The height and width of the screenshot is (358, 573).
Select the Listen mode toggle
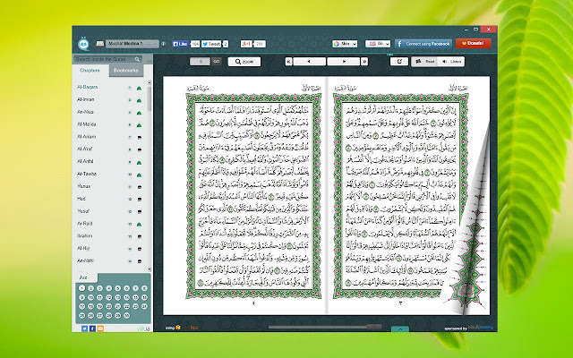[451, 62]
